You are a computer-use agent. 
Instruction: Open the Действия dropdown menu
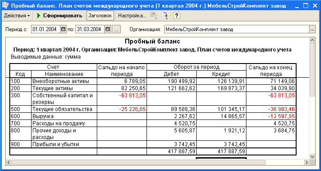[x=17, y=16]
